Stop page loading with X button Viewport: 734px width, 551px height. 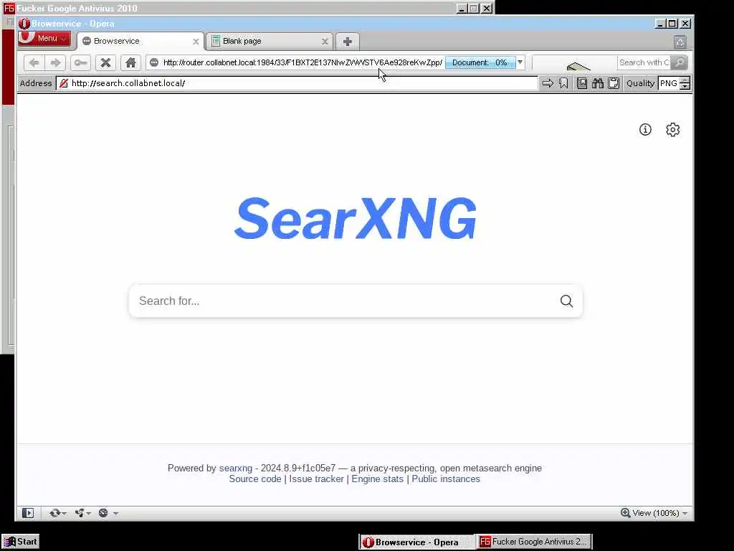click(106, 62)
